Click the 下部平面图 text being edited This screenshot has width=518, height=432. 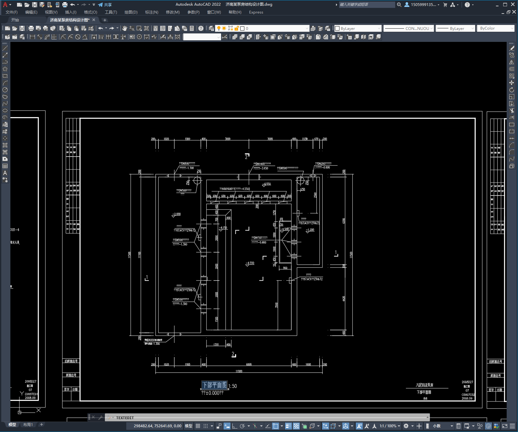click(214, 385)
